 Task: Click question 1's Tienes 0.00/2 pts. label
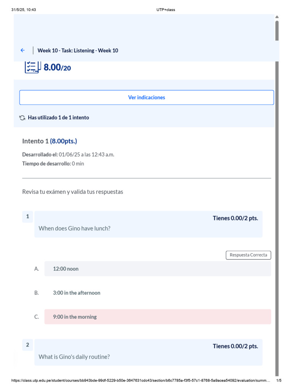235,218
